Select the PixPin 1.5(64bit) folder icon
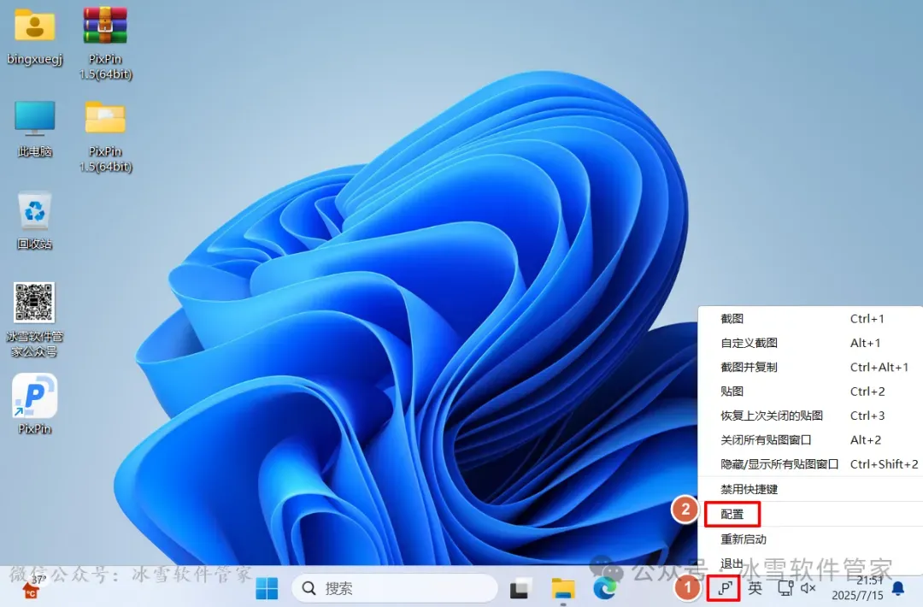Image resolution: width=923 pixels, height=607 pixels. 105,117
